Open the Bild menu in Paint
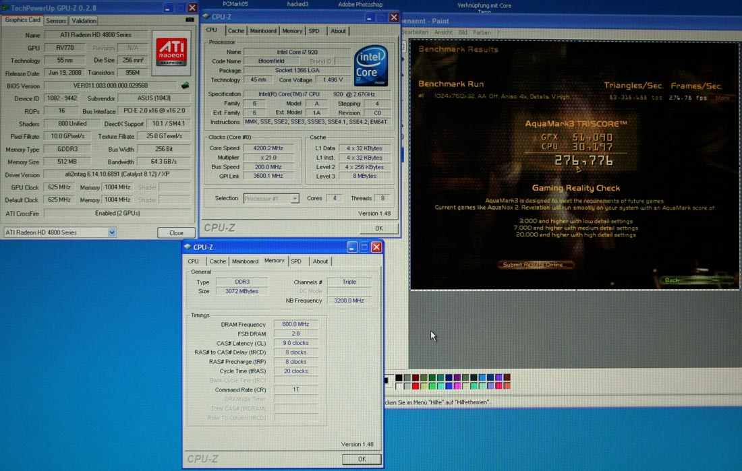 click(463, 32)
